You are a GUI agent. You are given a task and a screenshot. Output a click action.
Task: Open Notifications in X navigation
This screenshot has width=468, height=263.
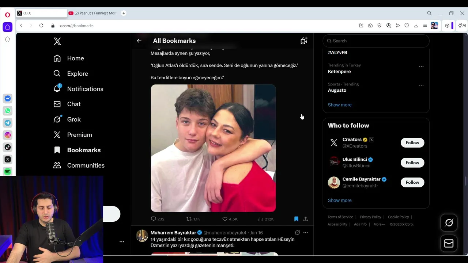pyautogui.click(x=79, y=89)
